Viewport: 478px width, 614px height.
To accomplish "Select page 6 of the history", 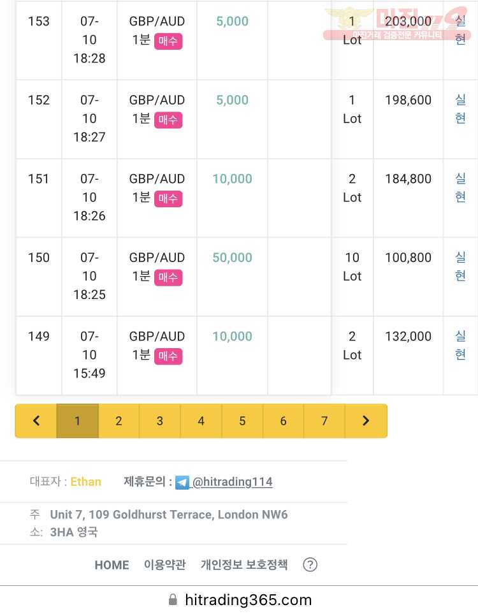I will click(x=284, y=421).
